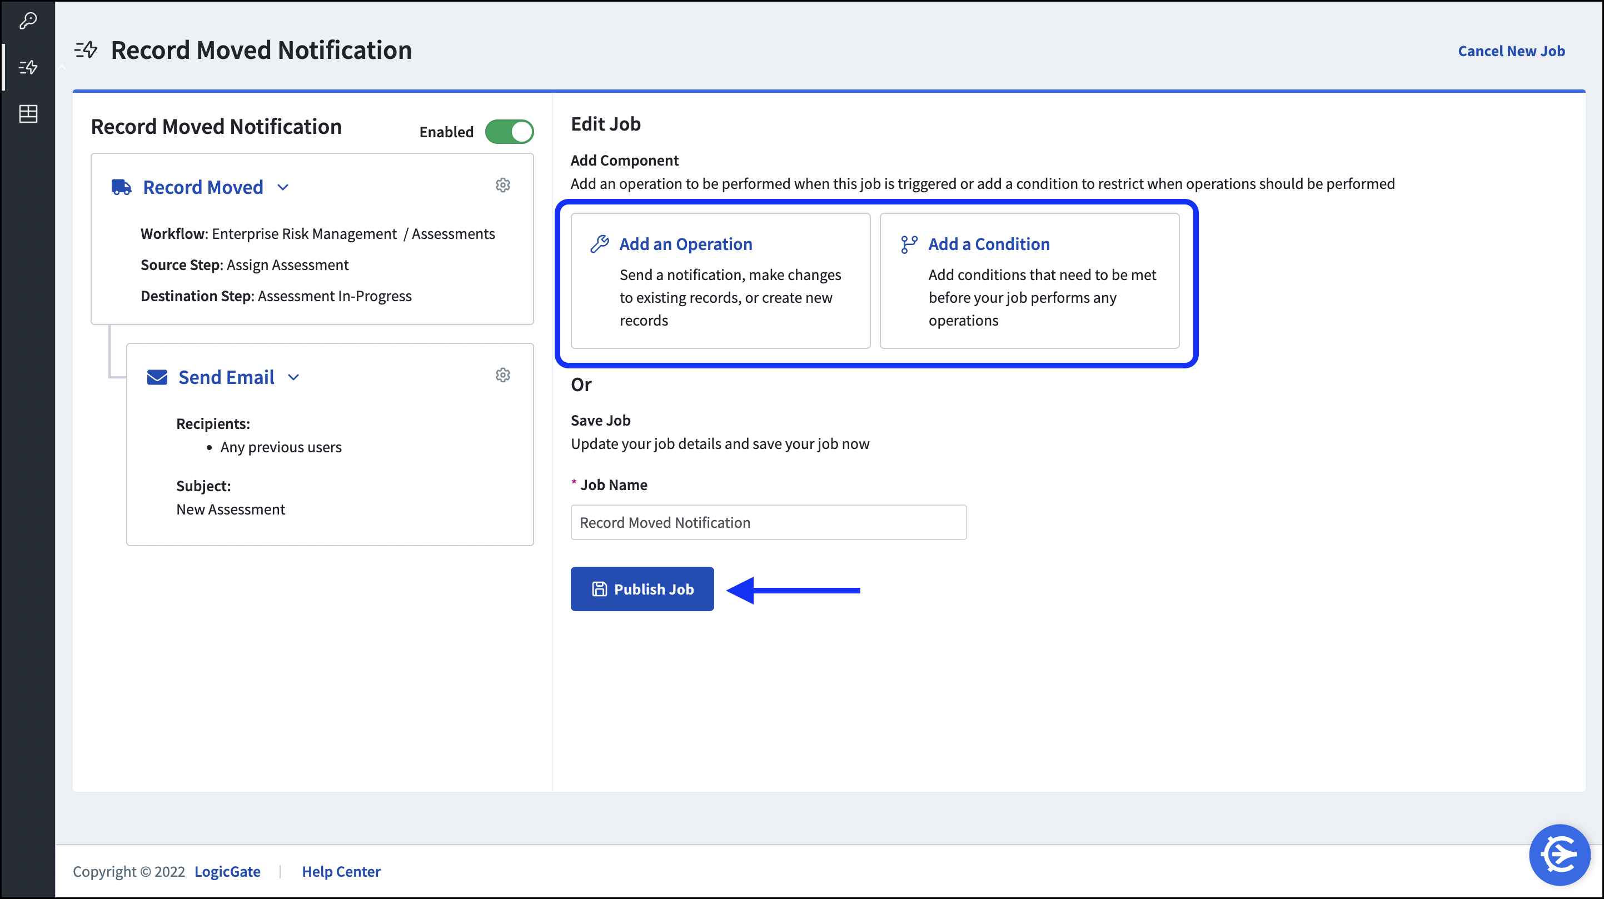The image size is (1604, 899).
Task: Open gear settings for Record Moved card
Action: pos(503,185)
